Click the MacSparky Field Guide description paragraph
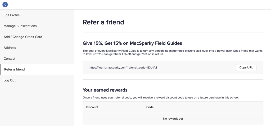 [173, 52]
